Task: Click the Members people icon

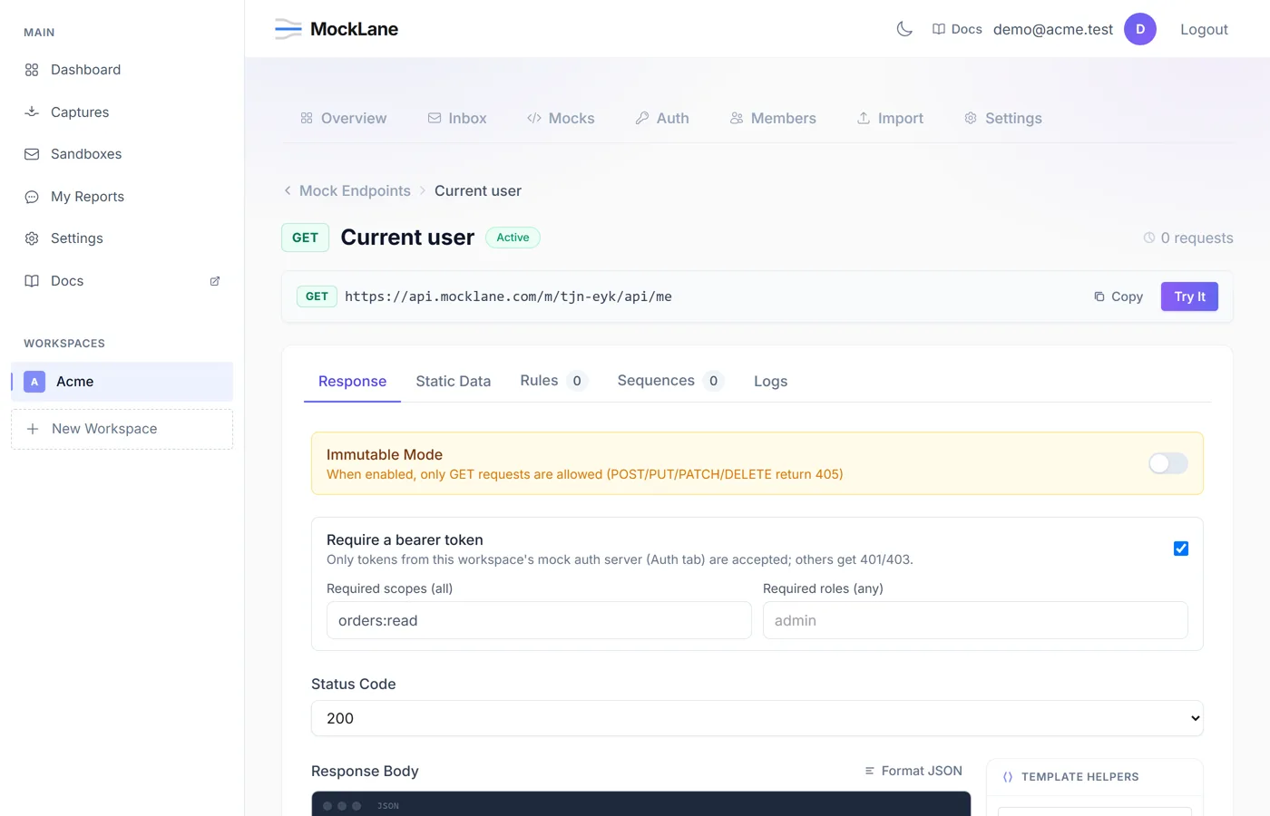Action: 737,118
